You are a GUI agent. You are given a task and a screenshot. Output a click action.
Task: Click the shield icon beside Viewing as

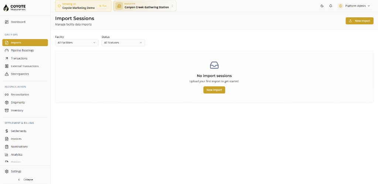click(59, 6)
